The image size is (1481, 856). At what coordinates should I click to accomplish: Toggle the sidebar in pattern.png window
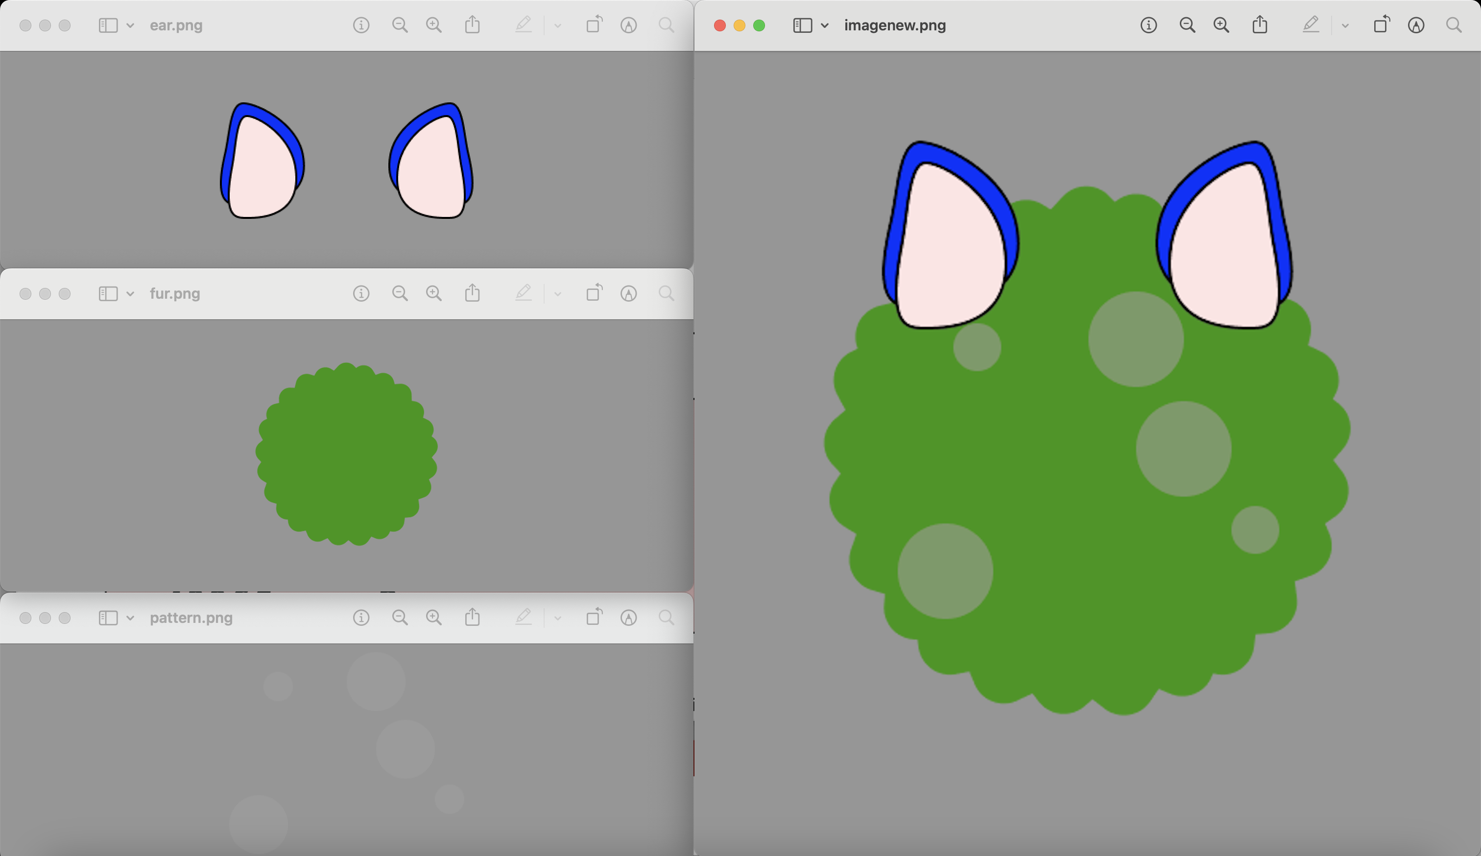pos(108,618)
